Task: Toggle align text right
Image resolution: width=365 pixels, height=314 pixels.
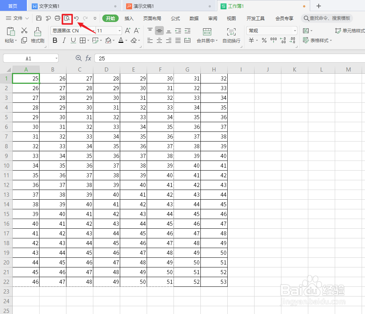Action: coord(169,40)
